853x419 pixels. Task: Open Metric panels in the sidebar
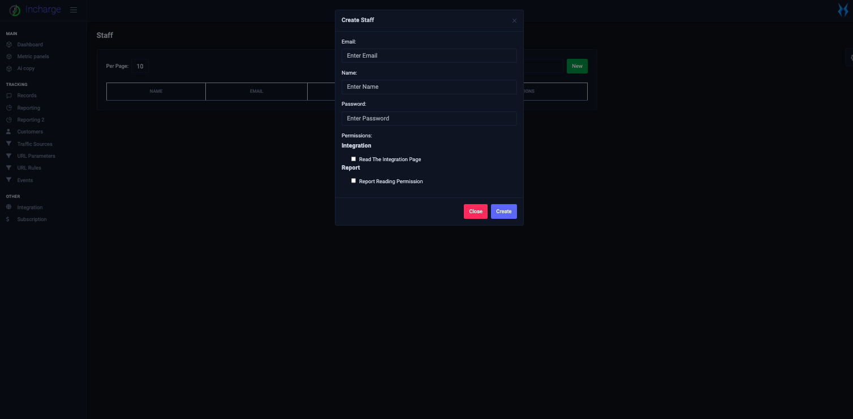pos(33,57)
